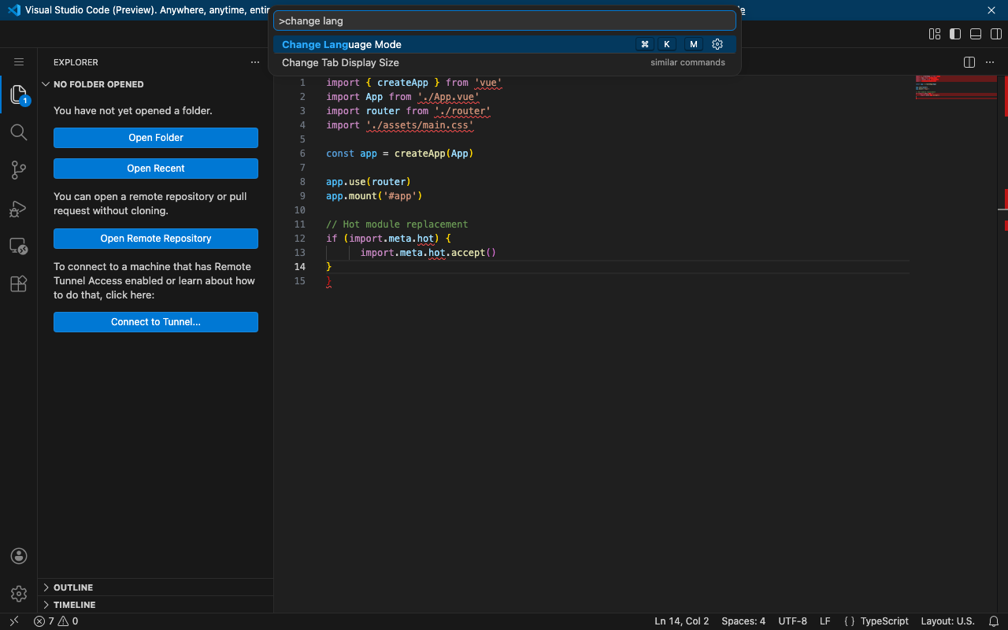This screenshot has width=1008, height=630.
Task: Click into the command palette input
Action: pos(505,20)
